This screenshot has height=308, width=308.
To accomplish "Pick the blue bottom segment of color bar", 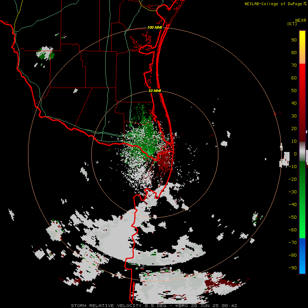I will tap(302, 256).
